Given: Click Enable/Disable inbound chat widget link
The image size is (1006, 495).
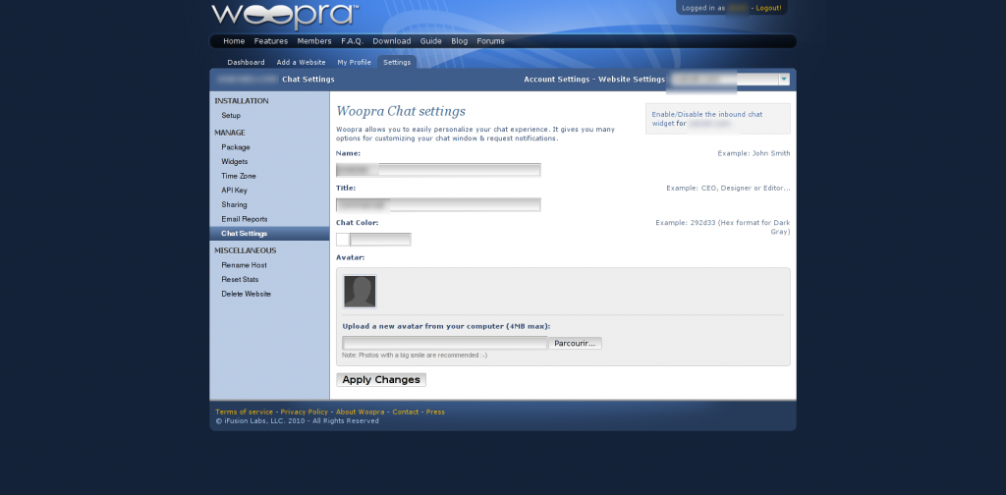Looking at the screenshot, I should pos(707,119).
